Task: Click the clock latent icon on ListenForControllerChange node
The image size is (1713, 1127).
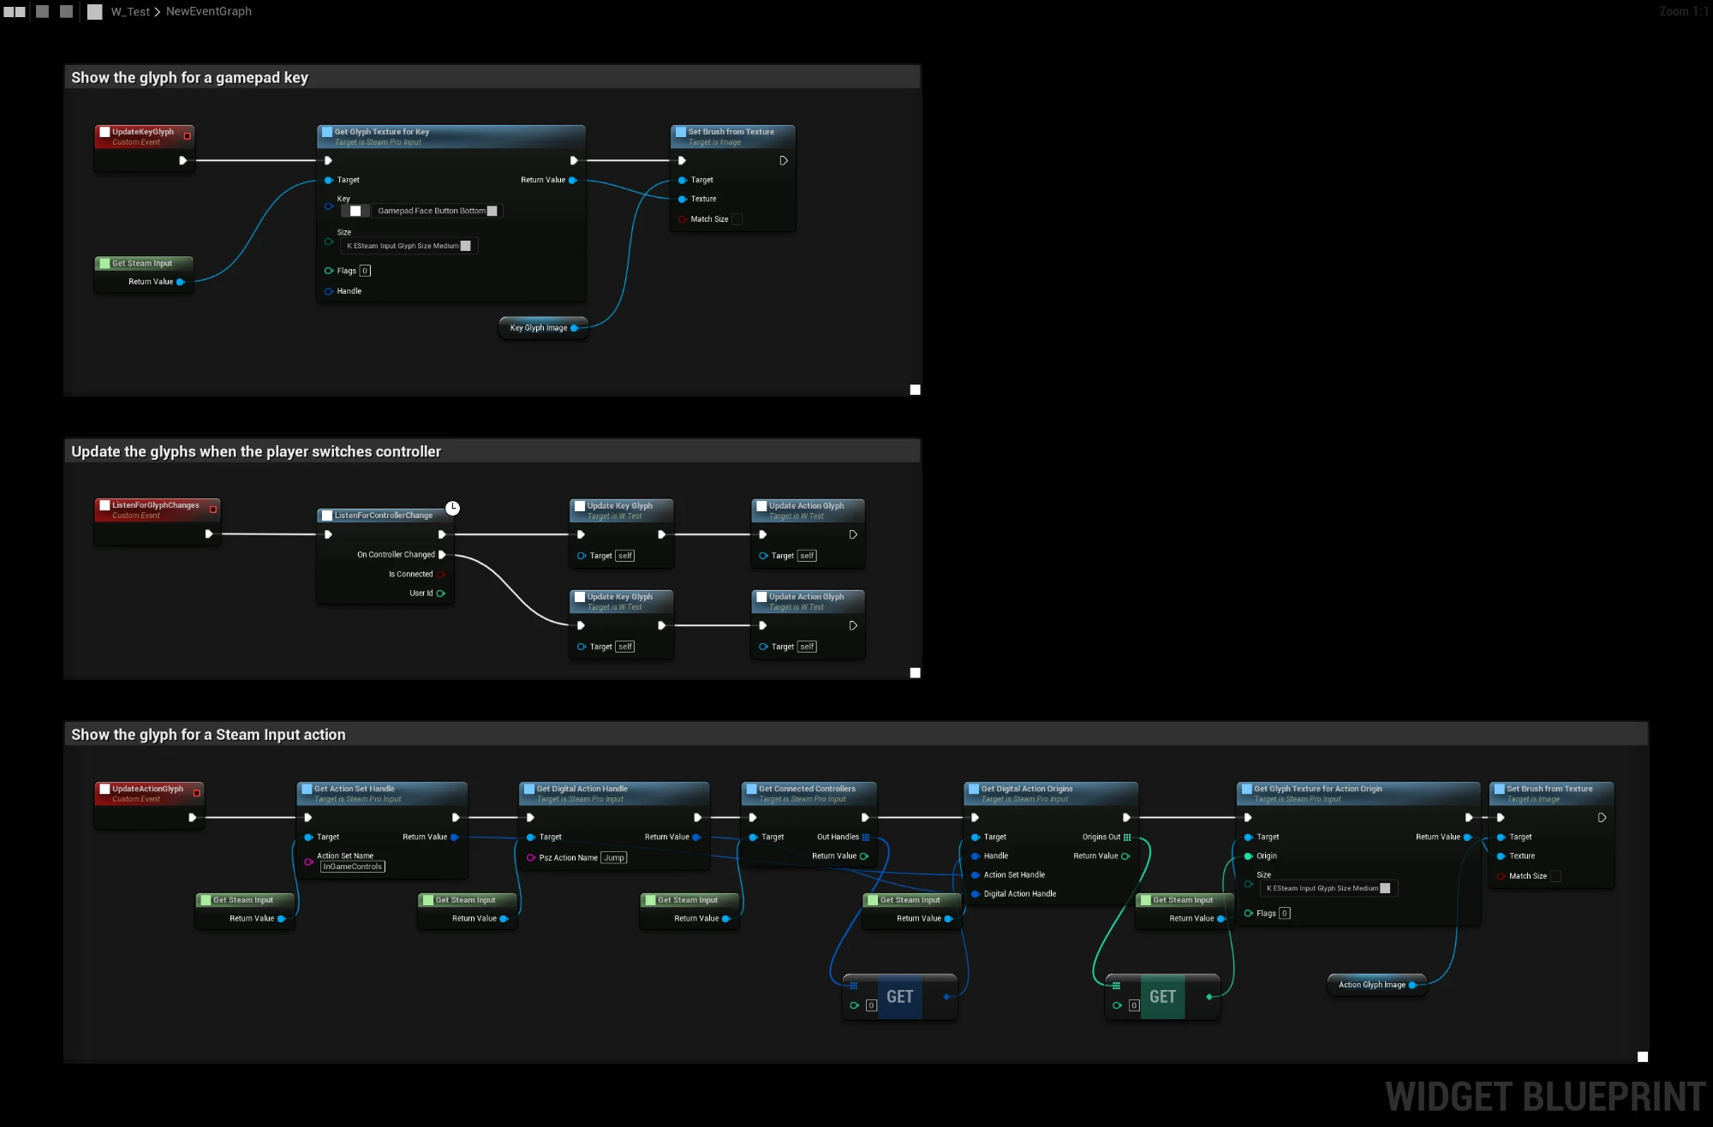Action: coord(452,508)
